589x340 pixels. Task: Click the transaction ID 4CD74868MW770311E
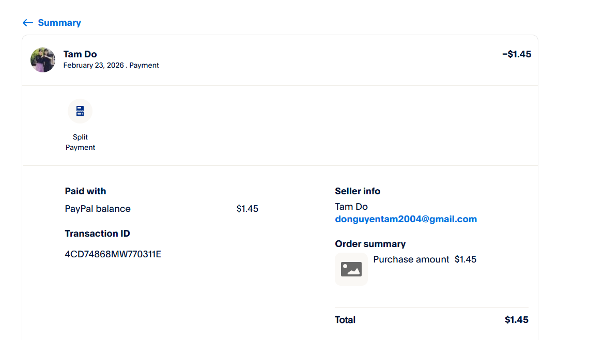pos(113,254)
